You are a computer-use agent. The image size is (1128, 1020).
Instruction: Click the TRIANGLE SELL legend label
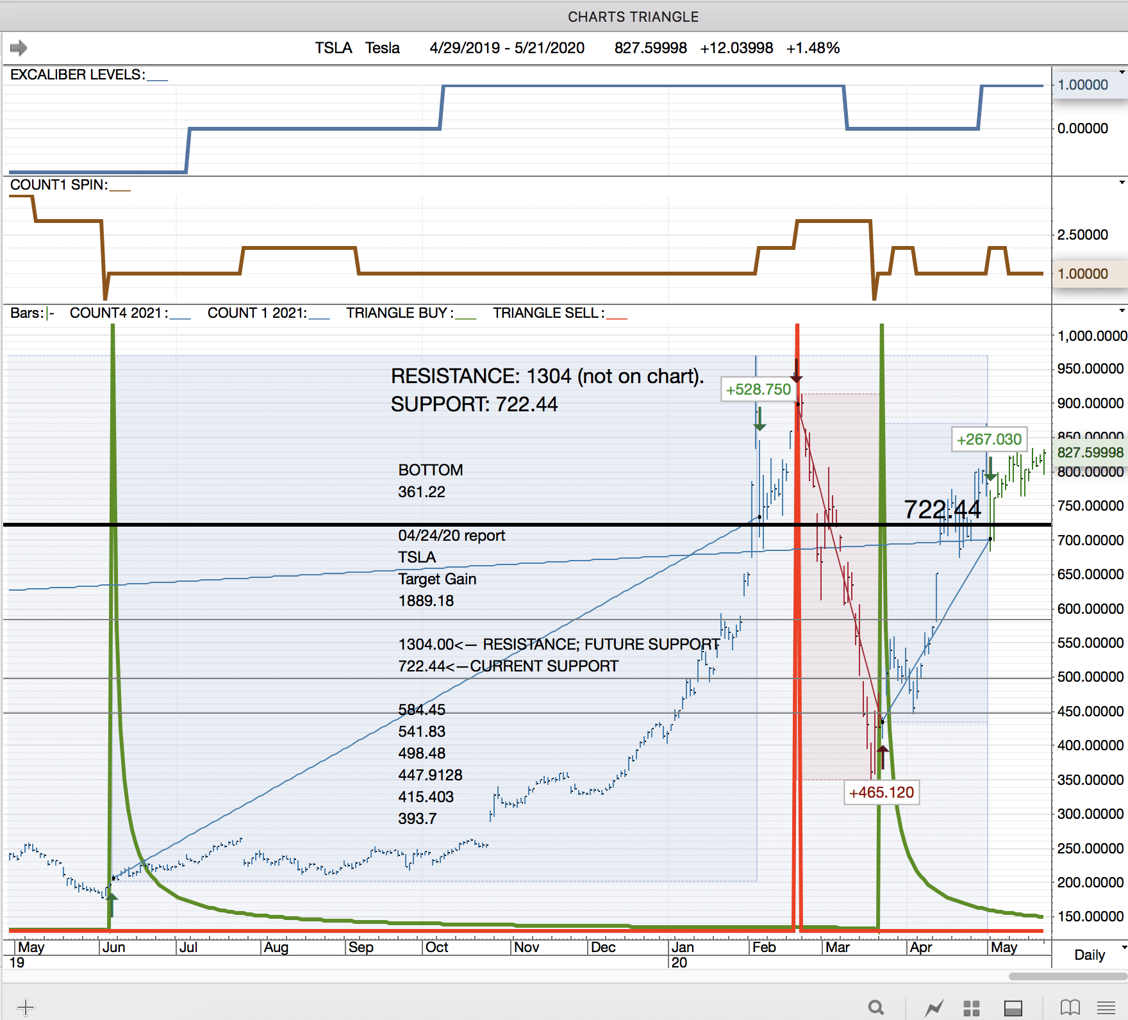coord(549,313)
